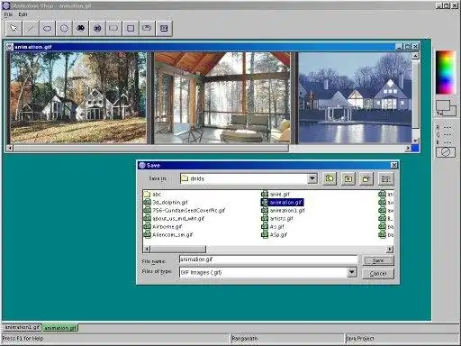This screenshot has height=346, width=461.
Task: Select the black cloud-shaped toolbar tool
Action: point(80,29)
